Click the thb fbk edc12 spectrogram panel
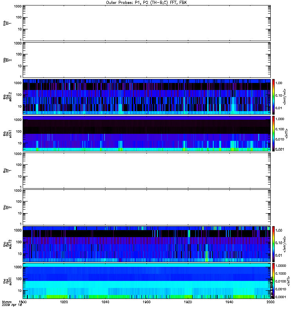This screenshot has width=293, height=313. [x=146, y=97]
